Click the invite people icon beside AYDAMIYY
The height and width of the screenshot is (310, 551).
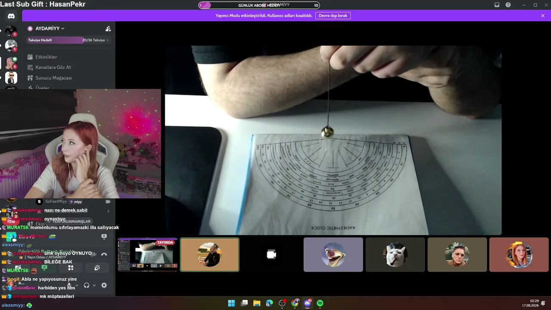108,28
